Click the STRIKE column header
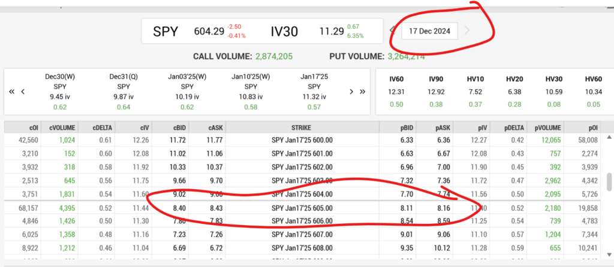 point(302,128)
